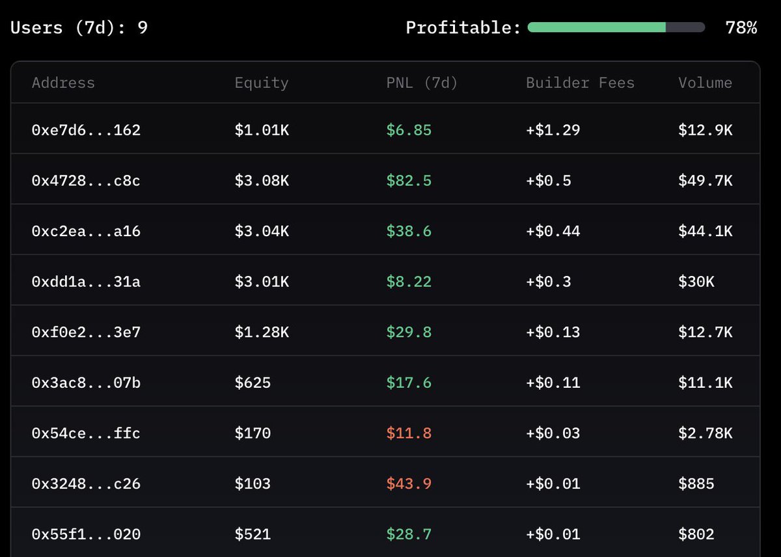Screen dimensions: 781x557
Task: Open address 0xdd1a...31a
Action: click(x=86, y=282)
